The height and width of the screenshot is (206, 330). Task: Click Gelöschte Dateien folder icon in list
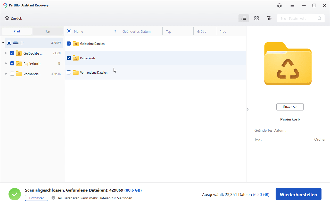tap(76, 44)
